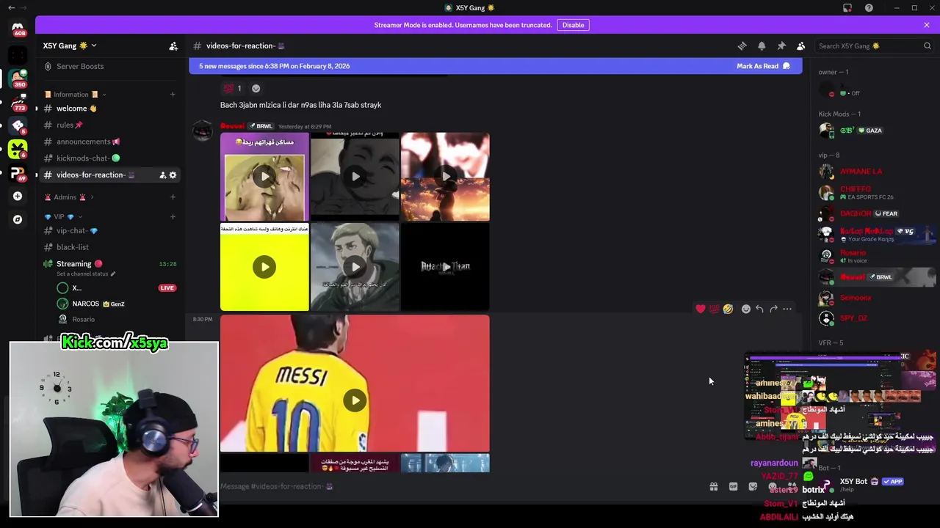This screenshot has height=528, width=940.
Task: Create channel in Admins category
Action: pyautogui.click(x=173, y=197)
